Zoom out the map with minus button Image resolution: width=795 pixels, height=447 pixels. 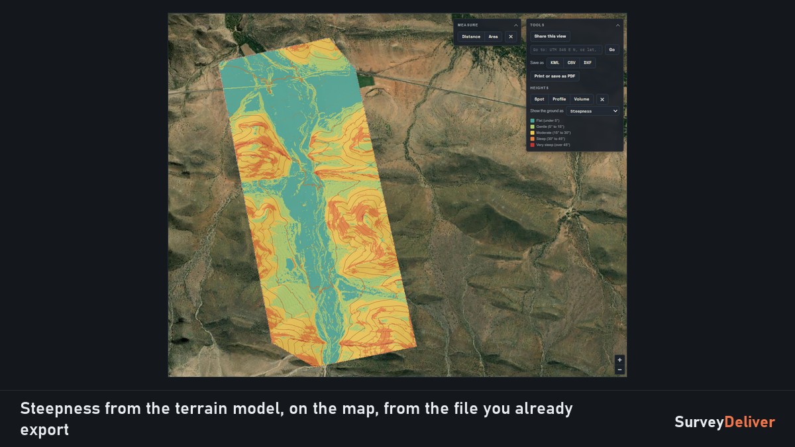(619, 370)
